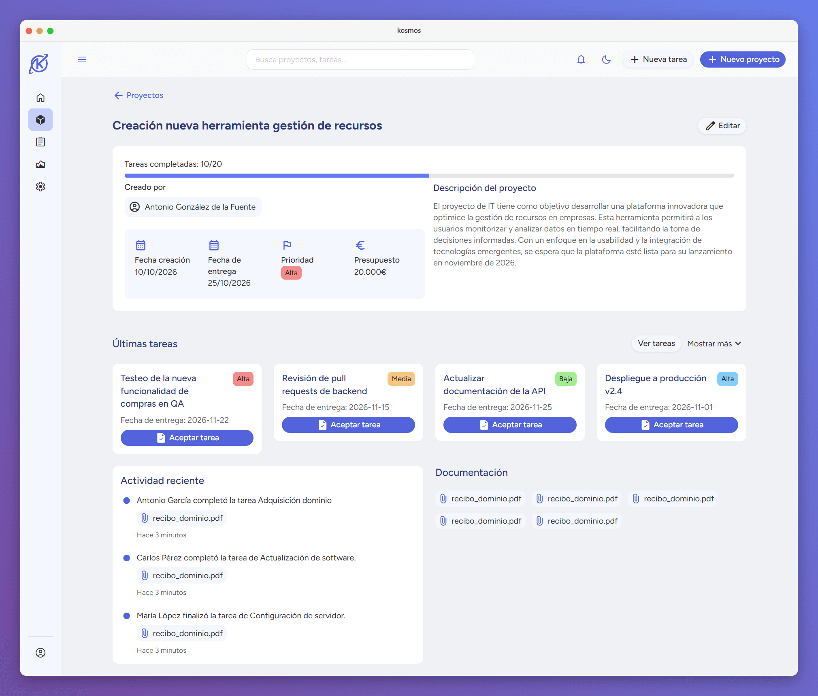Click Nueva tarea button
Viewport: 818px width, 696px height.
tap(658, 59)
